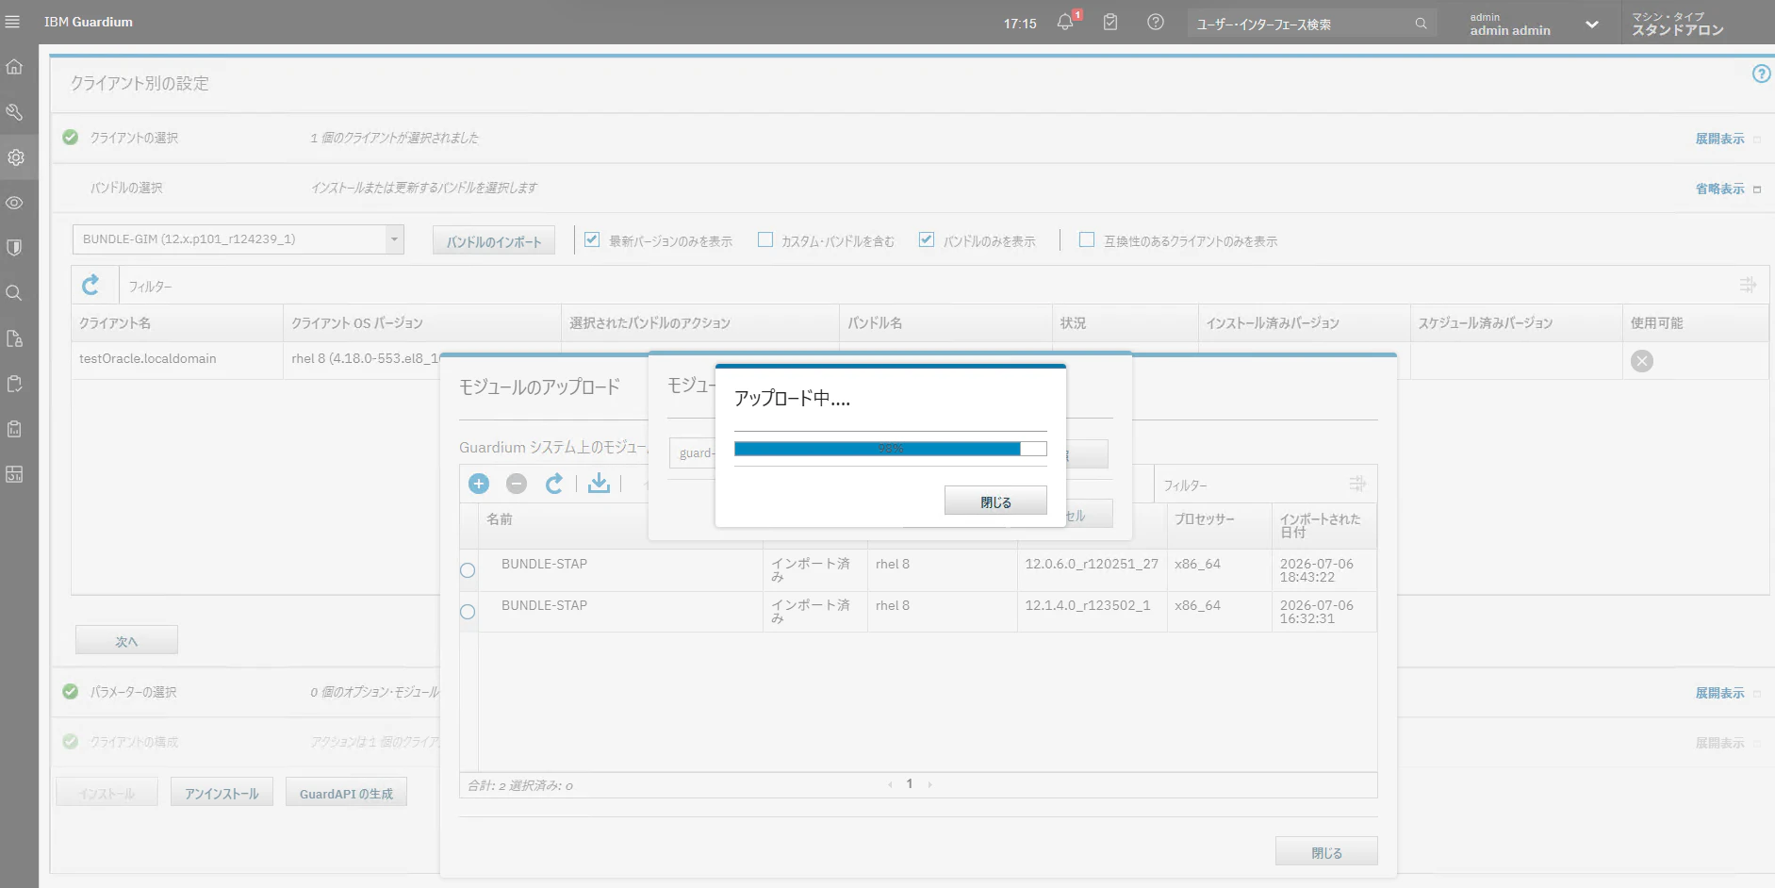Open module table column settings icon
Screen dimensions: 1775x888
tap(1357, 484)
